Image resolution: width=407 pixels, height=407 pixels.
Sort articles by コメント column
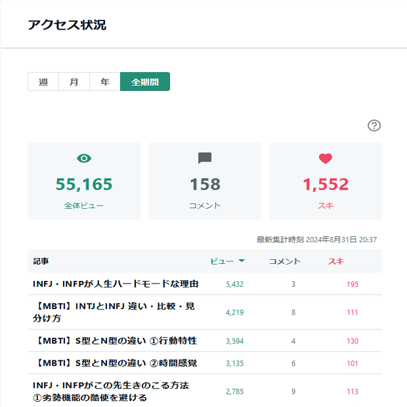click(x=284, y=261)
